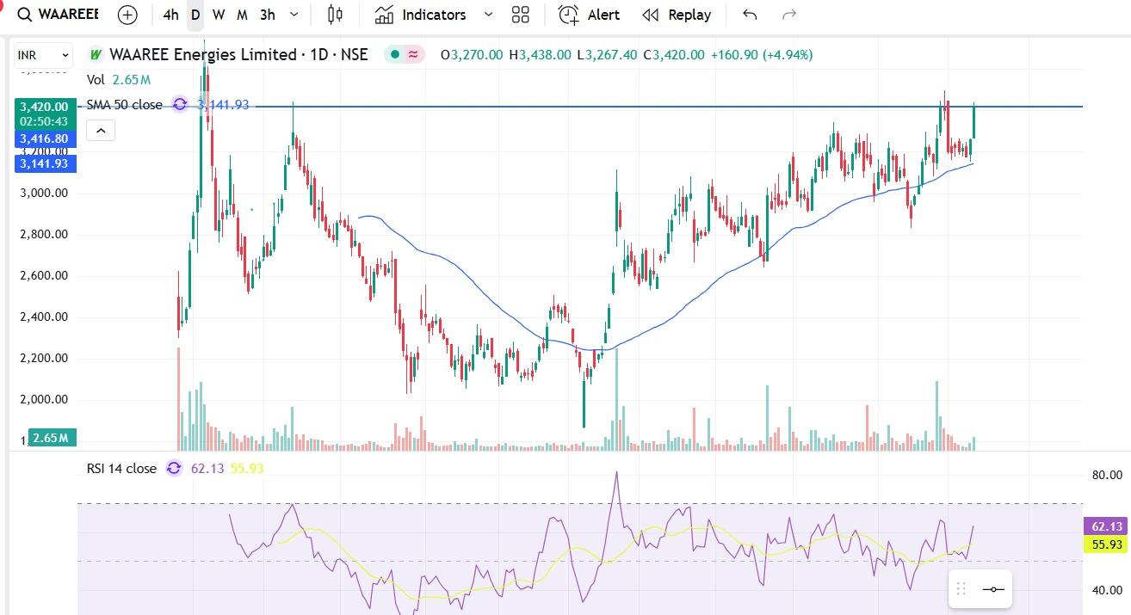Image resolution: width=1131 pixels, height=615 pixels.
Task: Click the 2,200.00 price axis label
Action: pyautogui.click(x=44, y=359)
